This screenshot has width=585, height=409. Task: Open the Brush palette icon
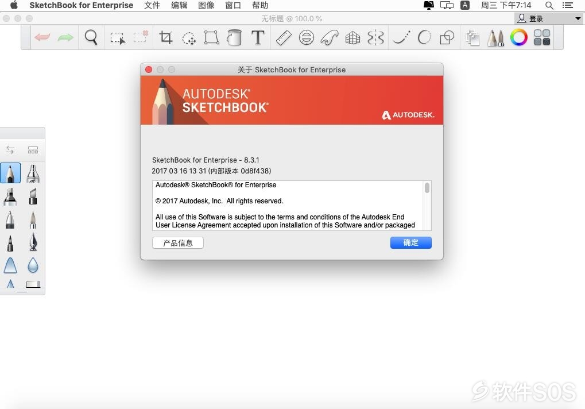[x=496, y=38]
